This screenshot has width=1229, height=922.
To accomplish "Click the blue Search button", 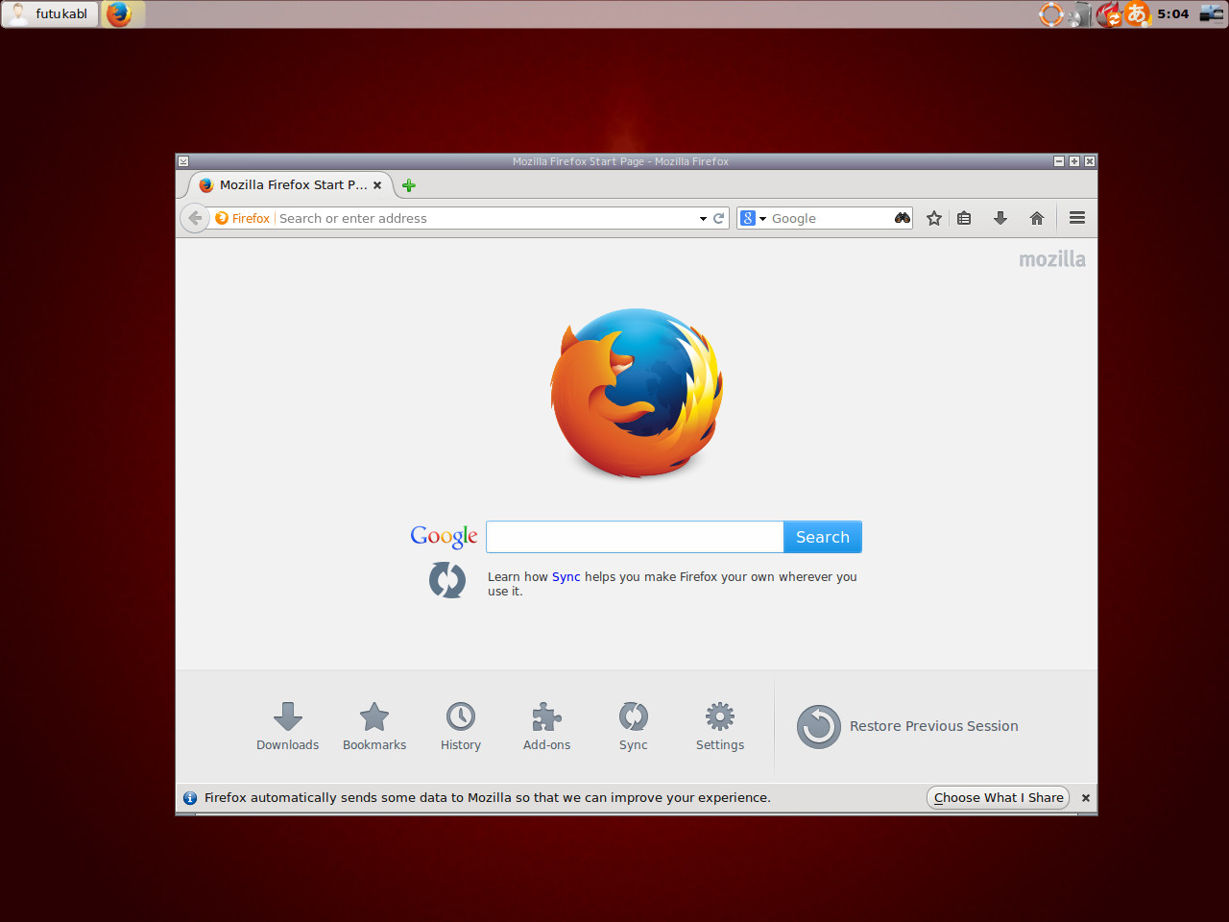I will [x=823, y=537].
